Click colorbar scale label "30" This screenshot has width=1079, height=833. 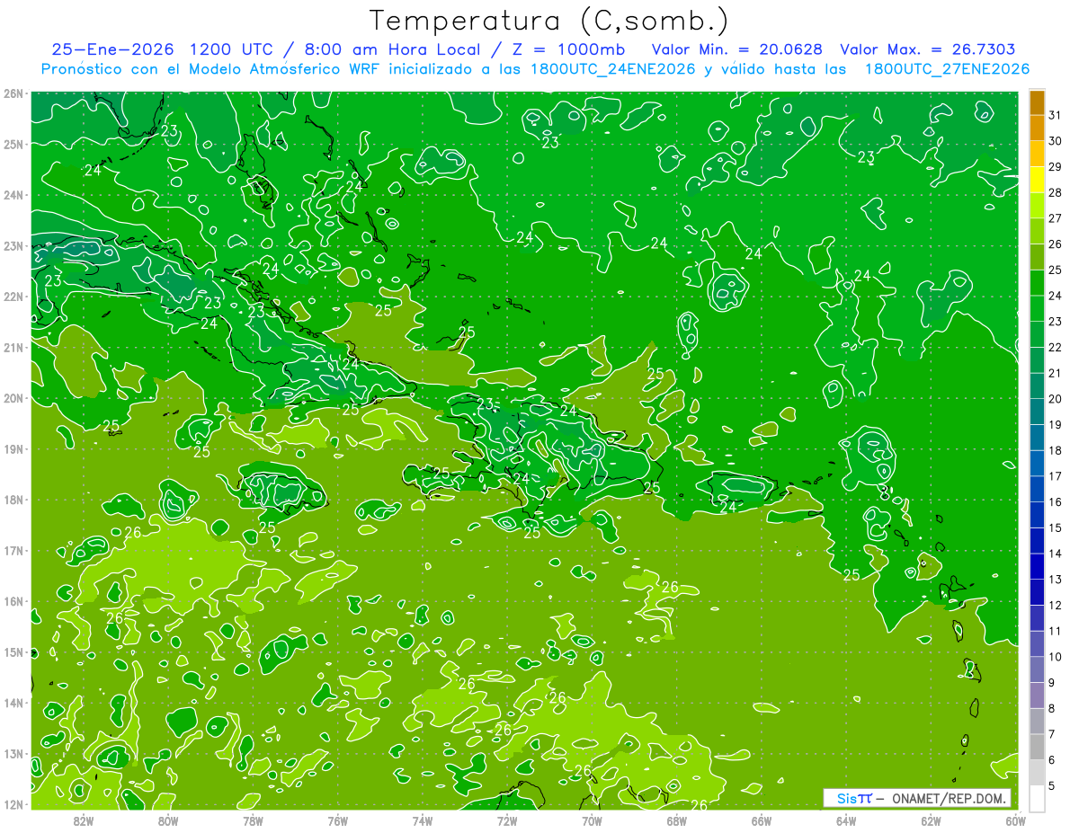click(1055, 141)
